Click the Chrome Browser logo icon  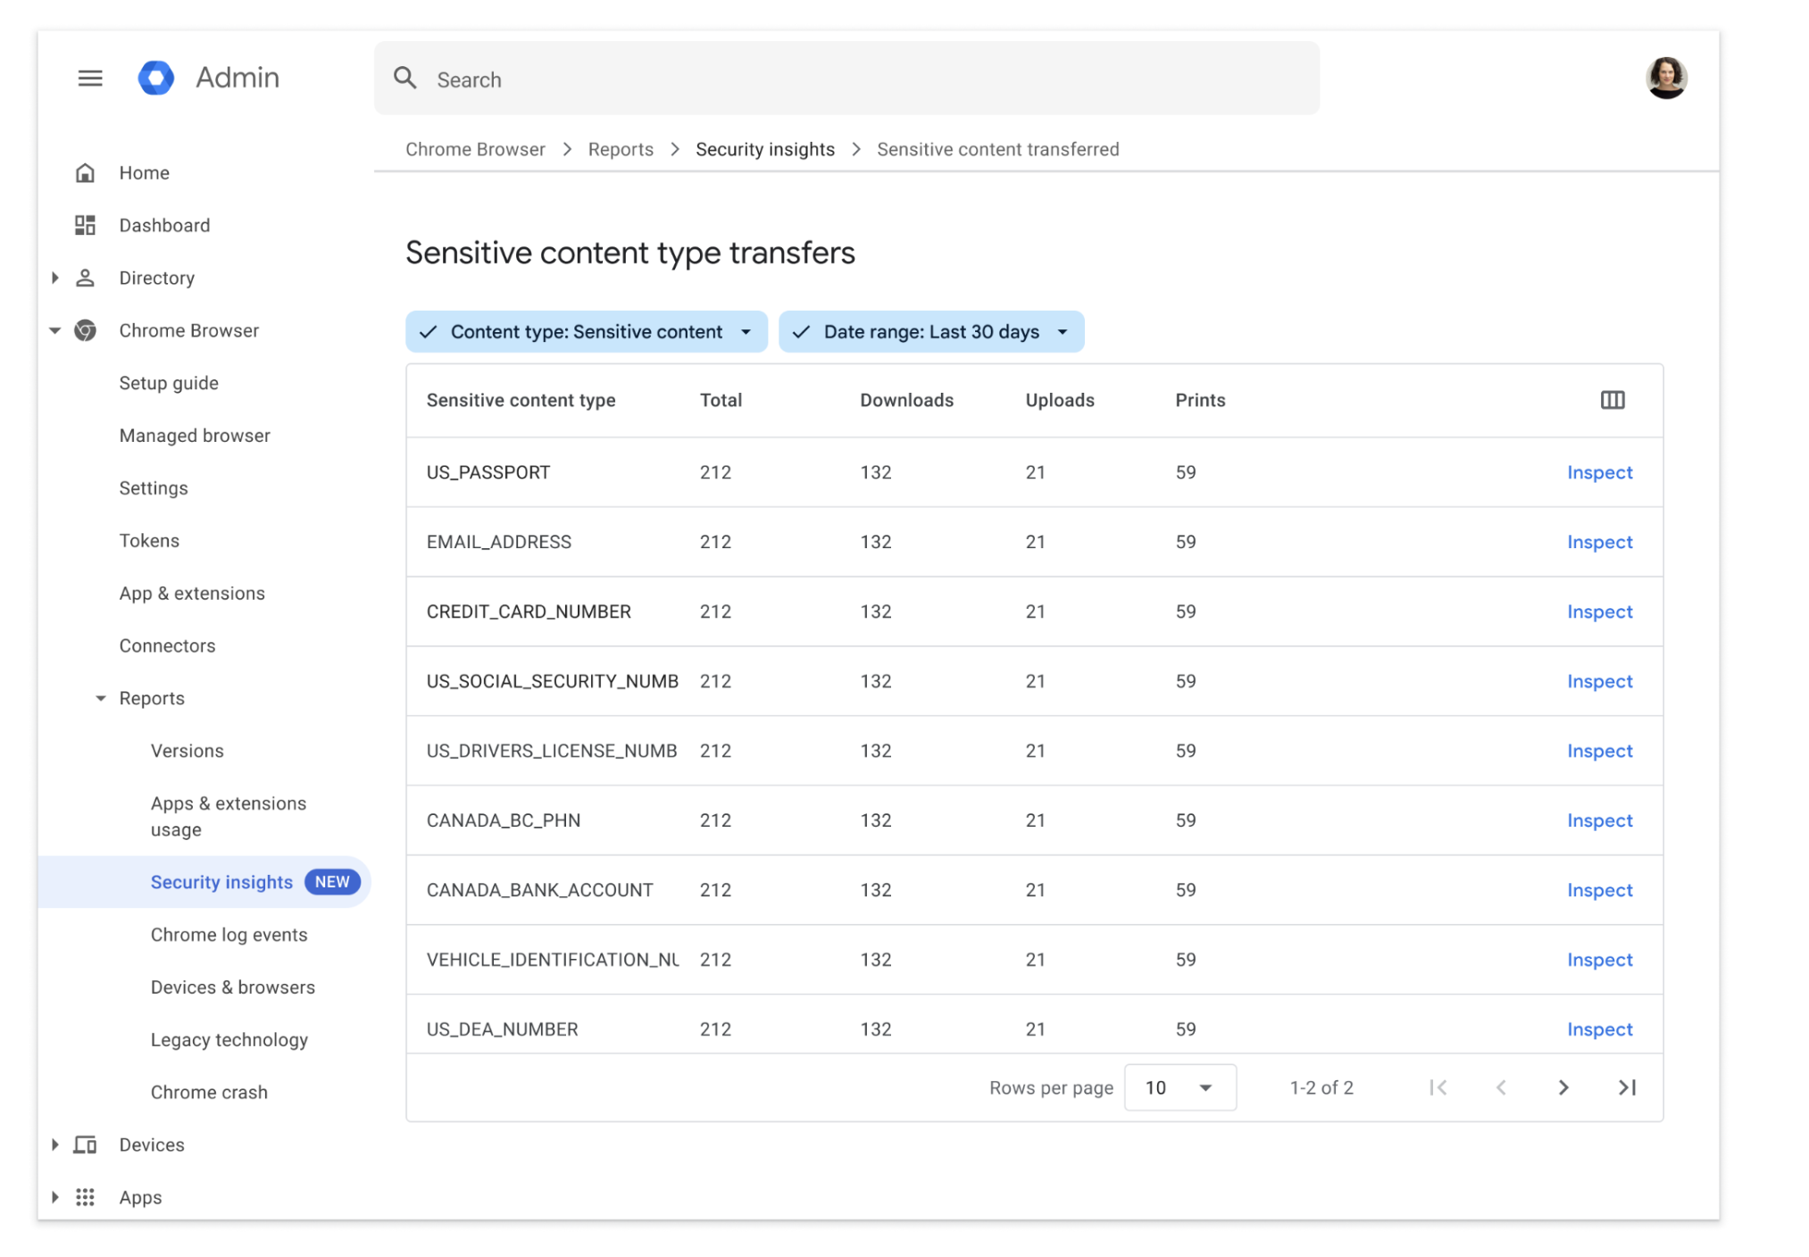[85, 330]
